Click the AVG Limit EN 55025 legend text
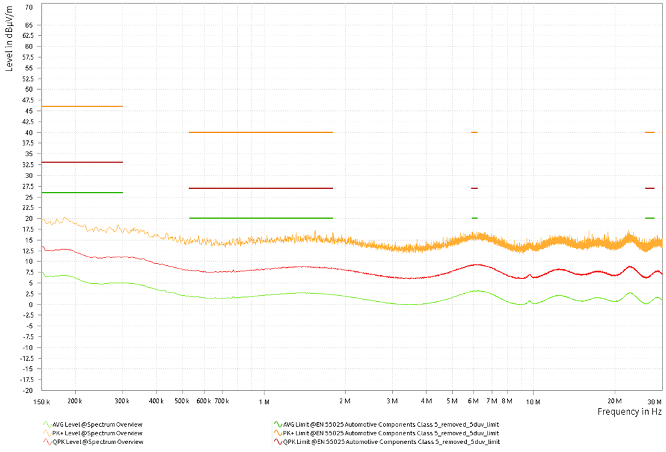Screen dimensions: 666x452 (x=391, y=424)
